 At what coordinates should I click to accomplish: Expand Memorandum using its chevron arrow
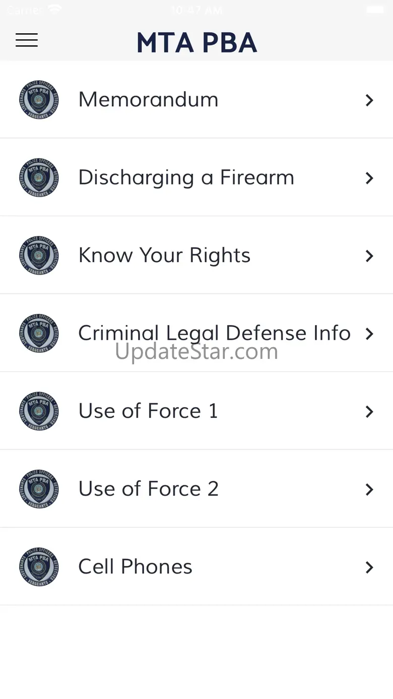coord(369,100)
